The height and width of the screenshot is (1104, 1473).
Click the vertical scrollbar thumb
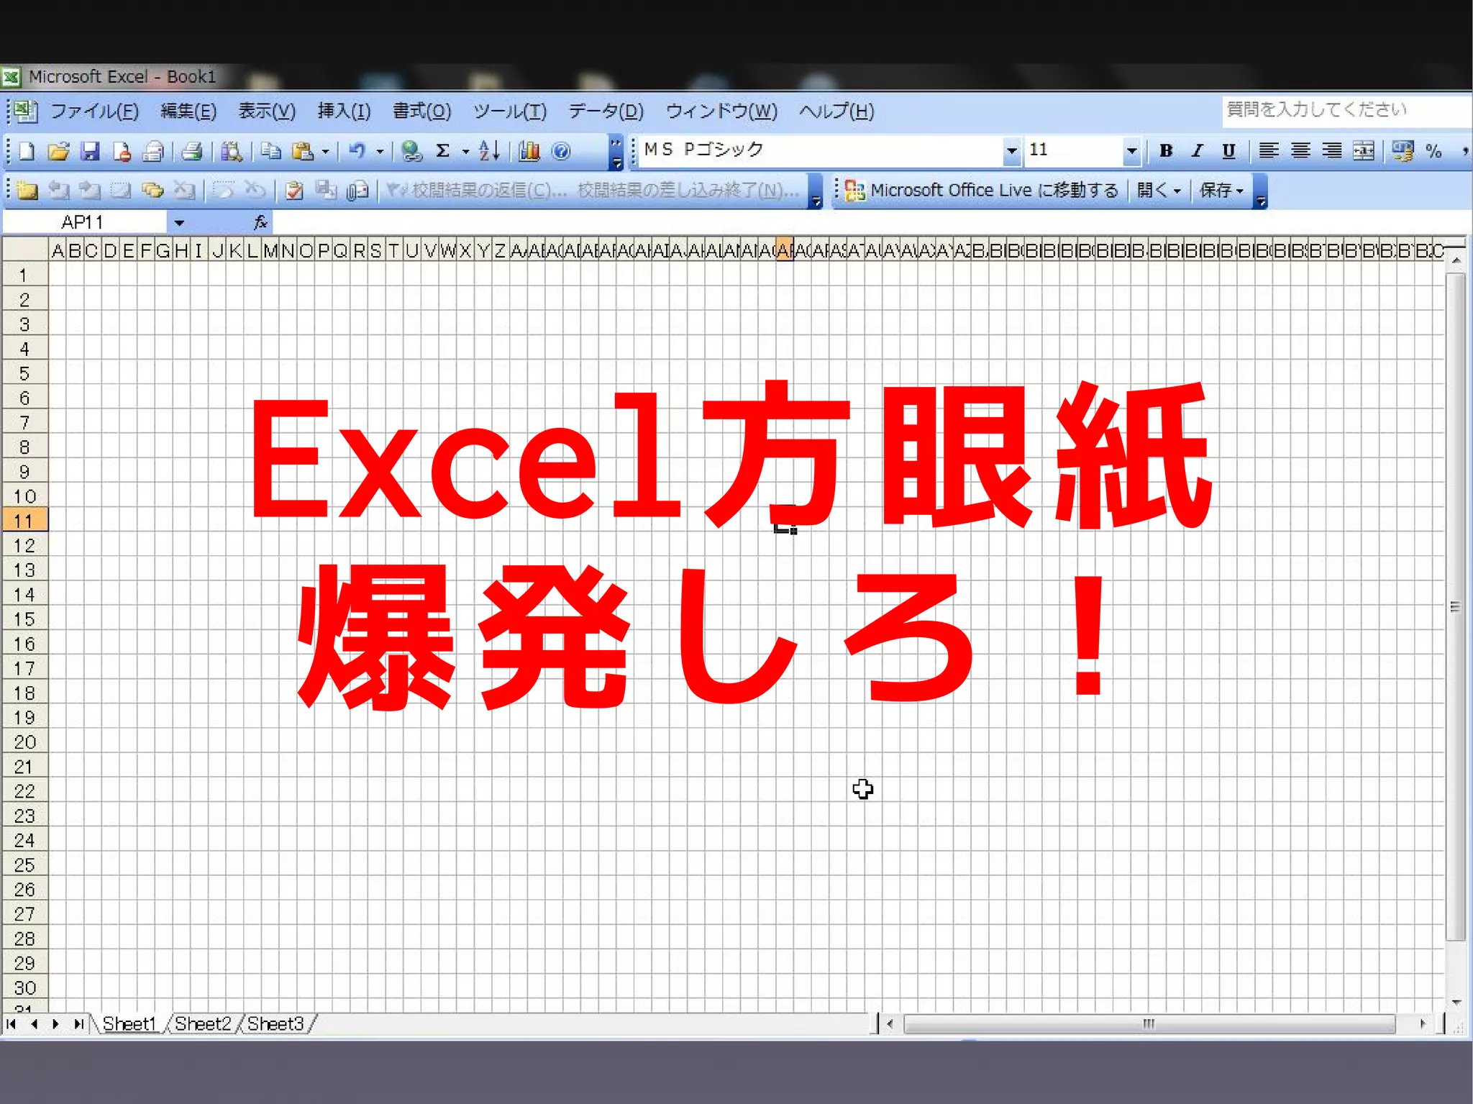point(1455,606)
